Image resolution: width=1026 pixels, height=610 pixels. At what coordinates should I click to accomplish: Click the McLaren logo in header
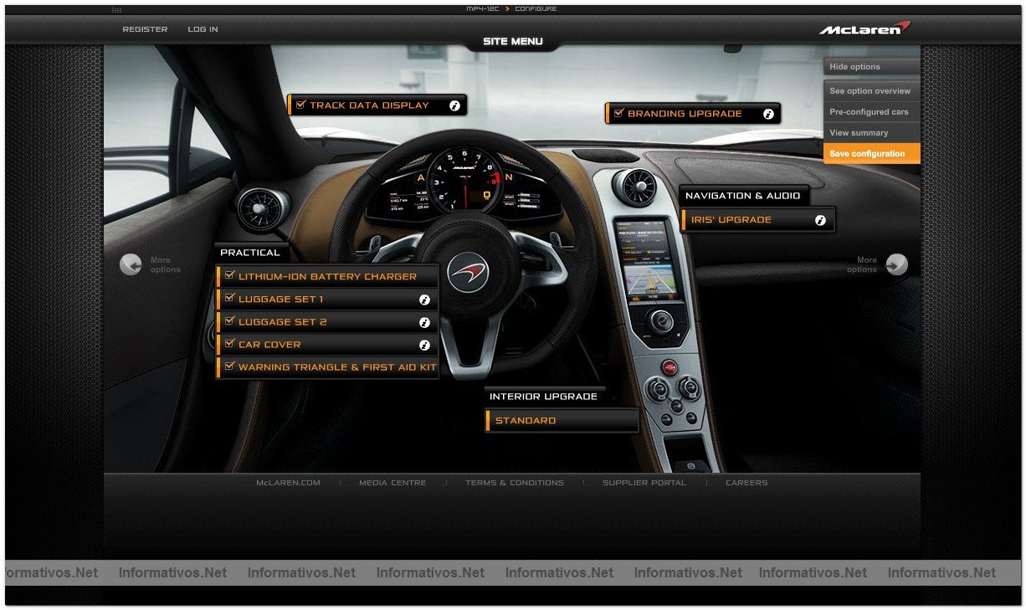tap(864, 28)
